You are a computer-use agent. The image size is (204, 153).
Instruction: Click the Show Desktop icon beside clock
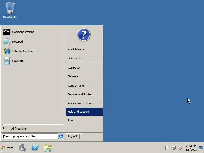(201, 148)
